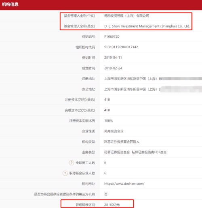The image size is (202, 208).
Task: Click the establishment date 2010-02-24
Action: pyautogui.click(x=113, y=68)
